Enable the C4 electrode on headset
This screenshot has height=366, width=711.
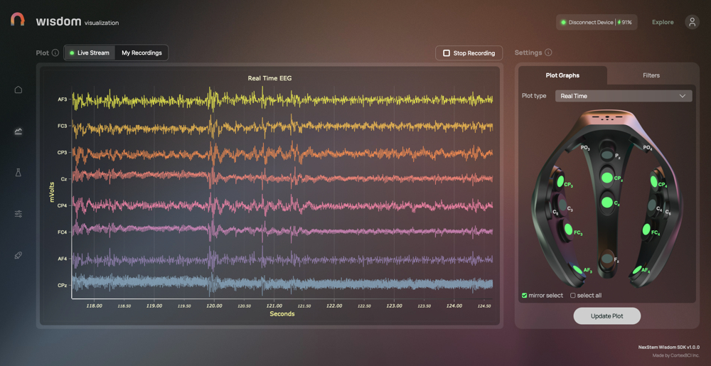(651, 207)
